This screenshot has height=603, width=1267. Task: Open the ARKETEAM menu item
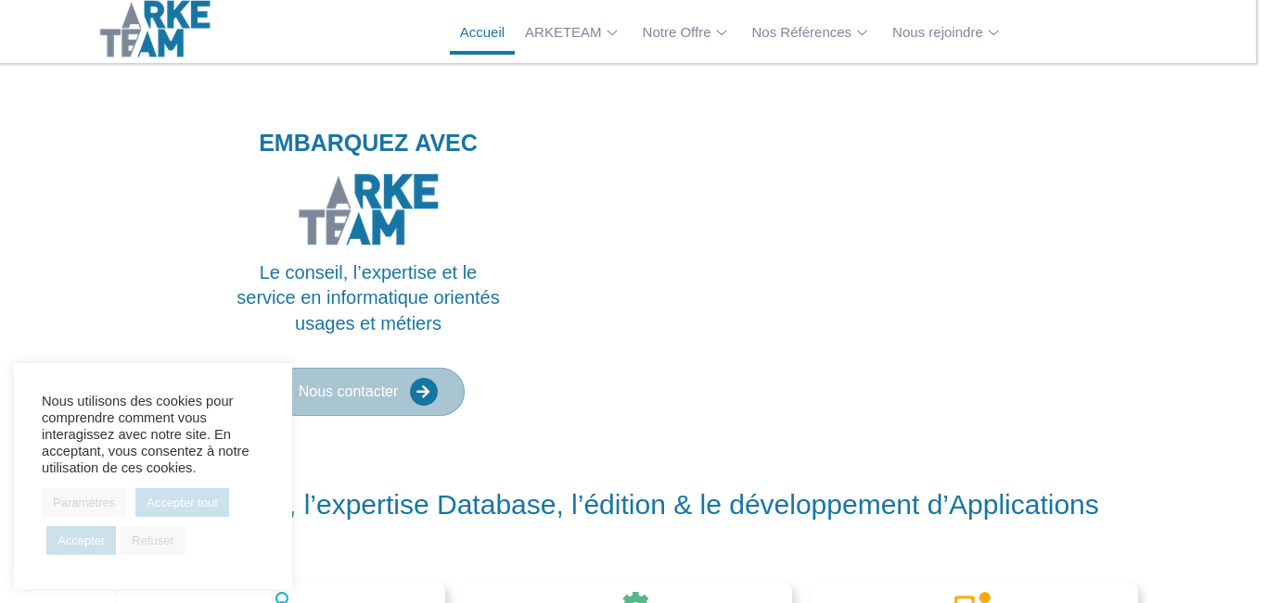tap(563, 32)
